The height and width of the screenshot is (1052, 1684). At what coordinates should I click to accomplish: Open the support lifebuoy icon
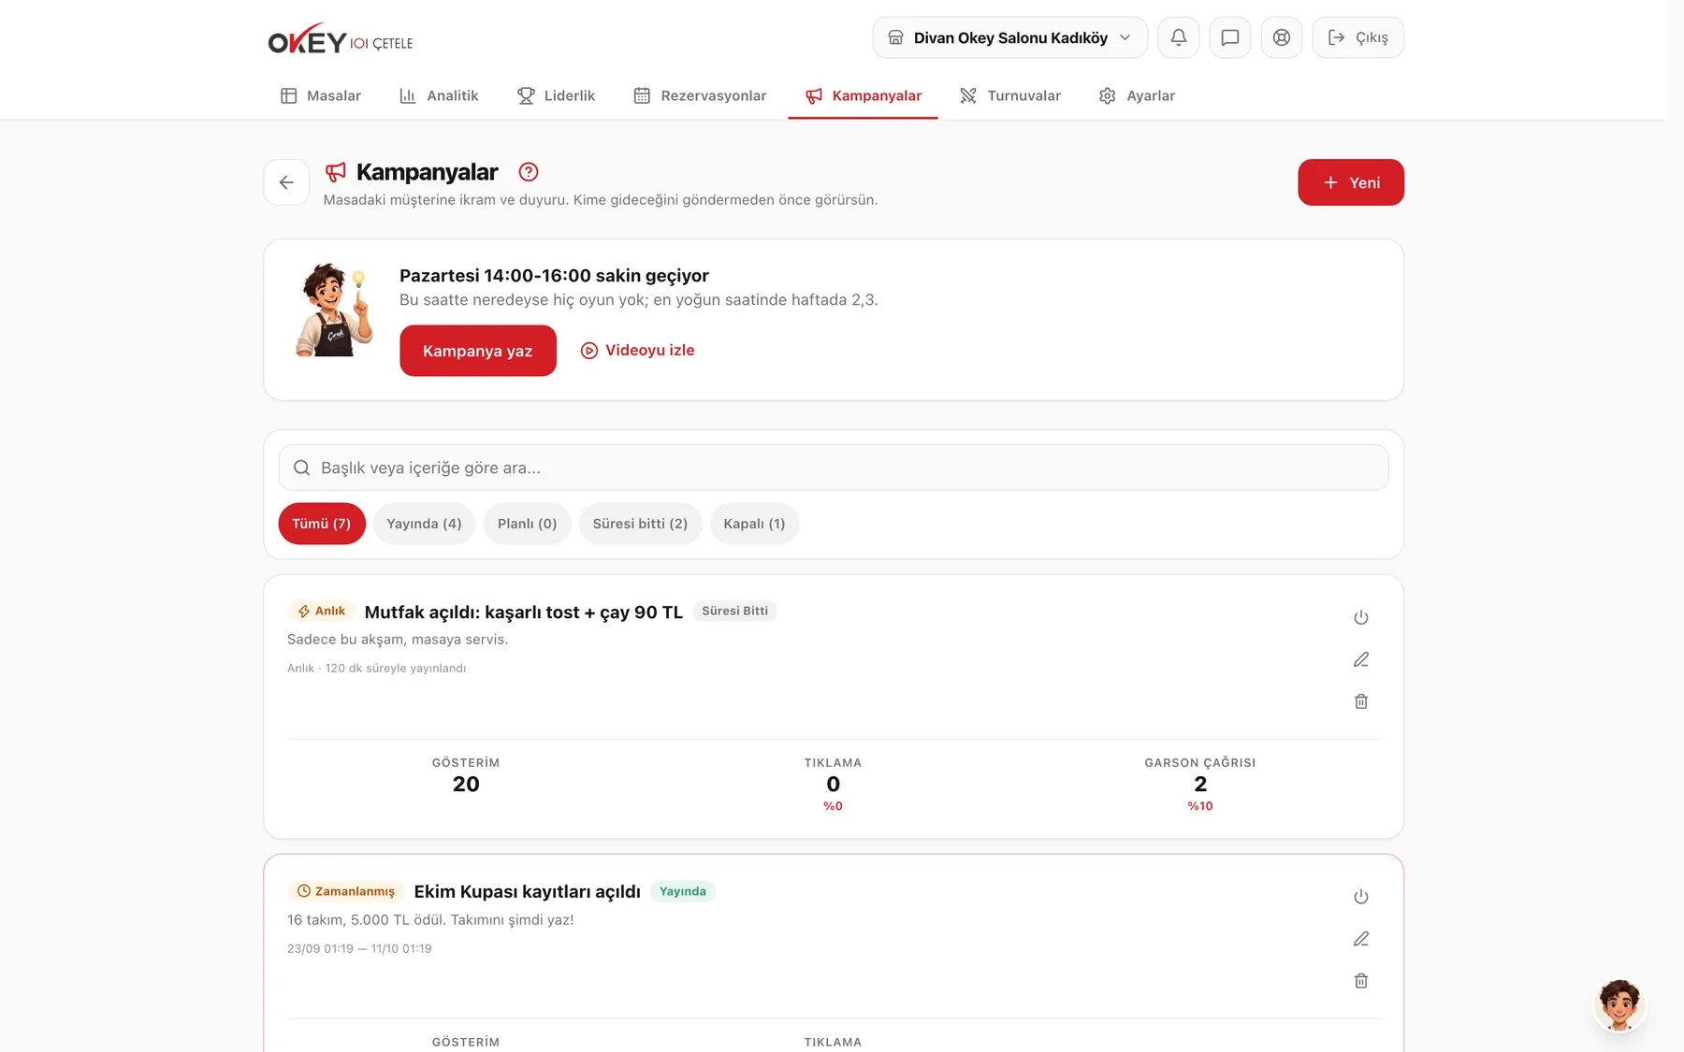[x=1281, y=37]
